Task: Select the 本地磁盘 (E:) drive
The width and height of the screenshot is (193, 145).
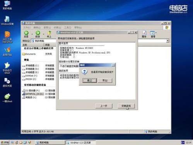Action: tap(31, 72)
